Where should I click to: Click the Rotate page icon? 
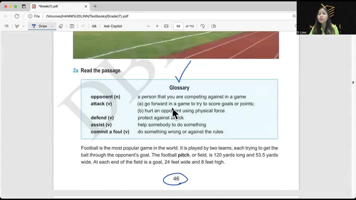pos(202,26)
